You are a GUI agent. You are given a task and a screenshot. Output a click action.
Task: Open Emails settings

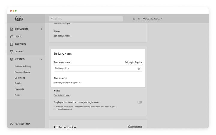click(x=18, y=83)
